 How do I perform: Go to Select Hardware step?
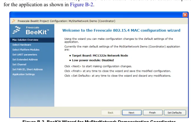pos(22,45)
